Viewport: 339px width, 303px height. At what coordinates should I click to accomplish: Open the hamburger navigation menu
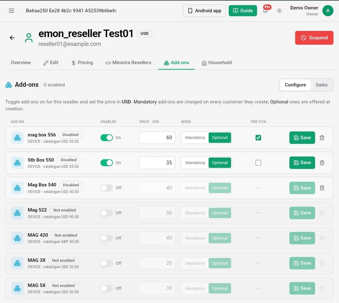tap(11, 11)
